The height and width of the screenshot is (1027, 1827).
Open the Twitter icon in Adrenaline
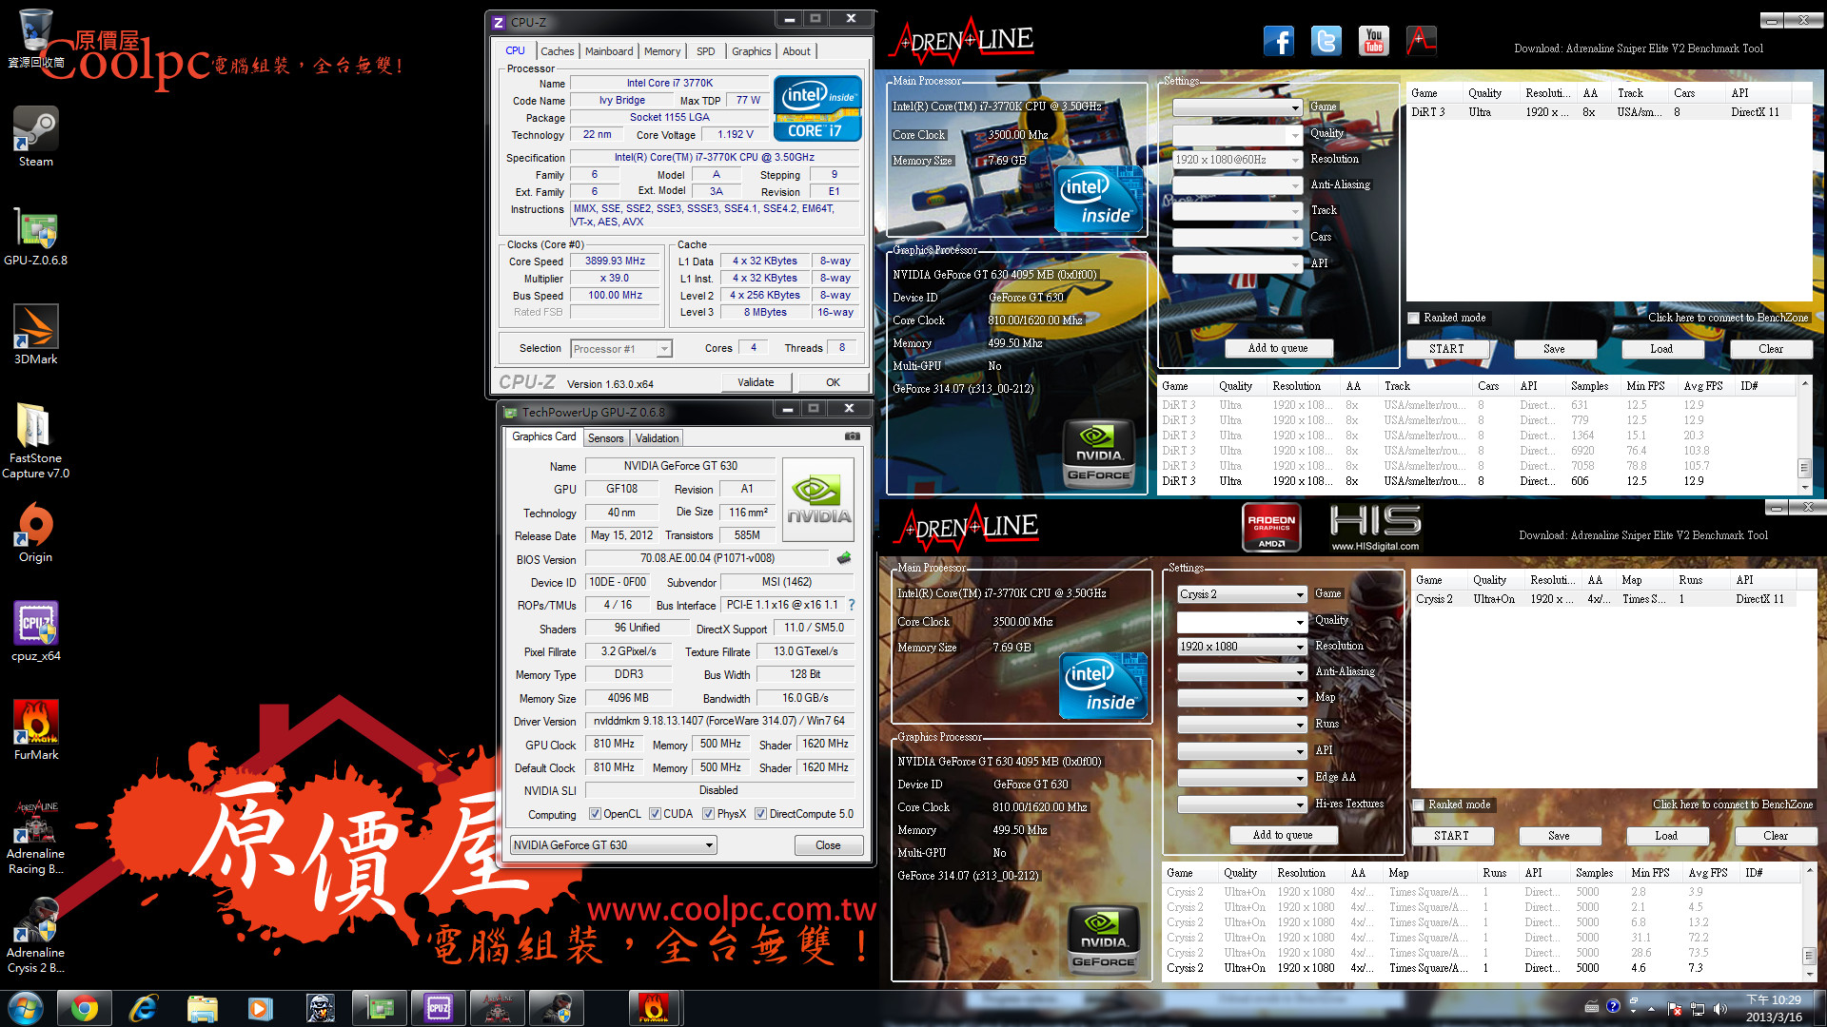pos(1326,41)
